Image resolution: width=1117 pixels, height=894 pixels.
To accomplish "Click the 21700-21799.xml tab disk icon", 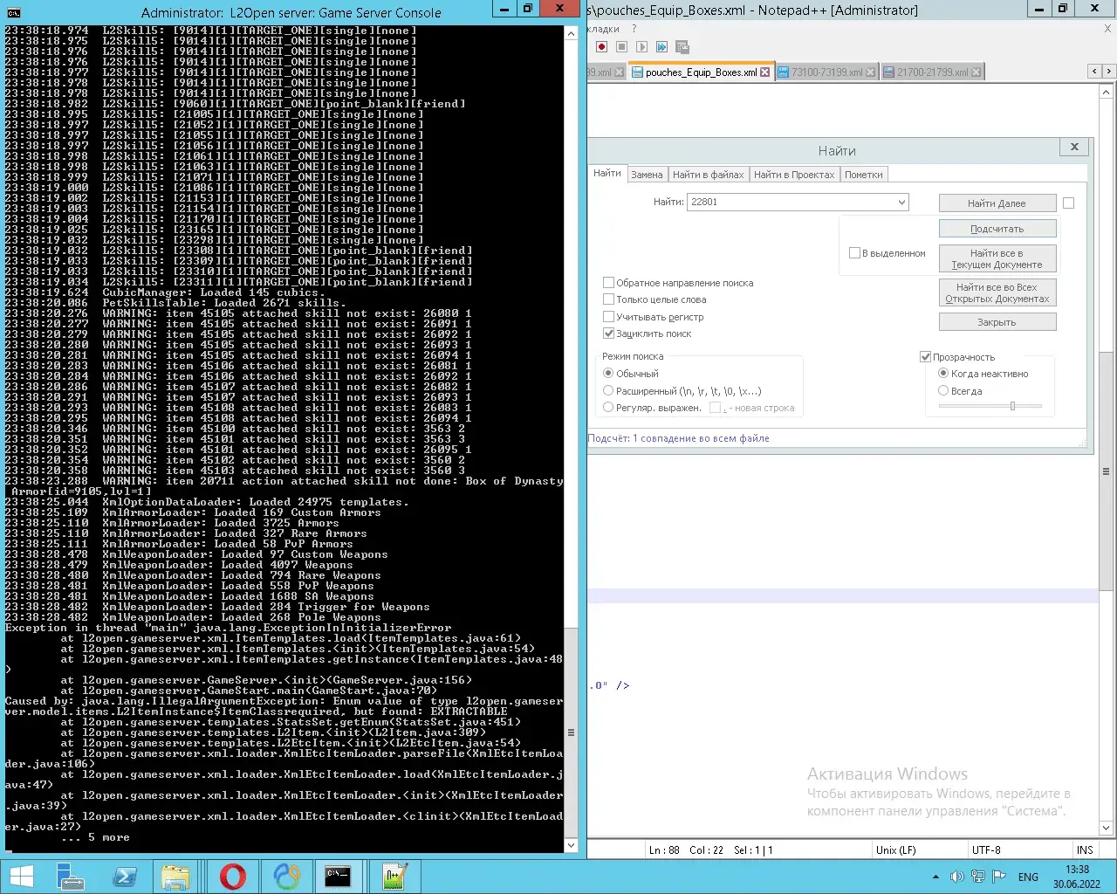I will tap(889, 72).
